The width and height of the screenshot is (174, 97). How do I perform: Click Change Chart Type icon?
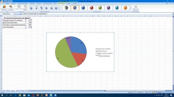point(4,8)
